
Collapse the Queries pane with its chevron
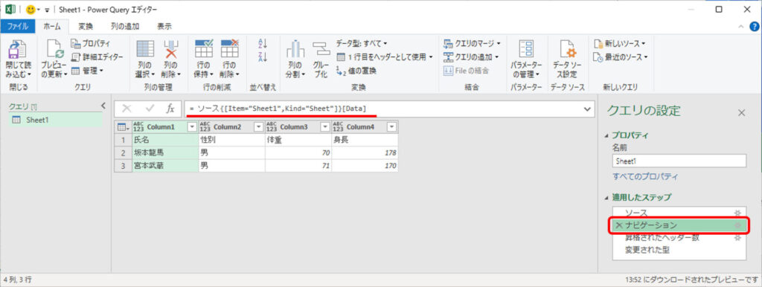click(103, 106)
